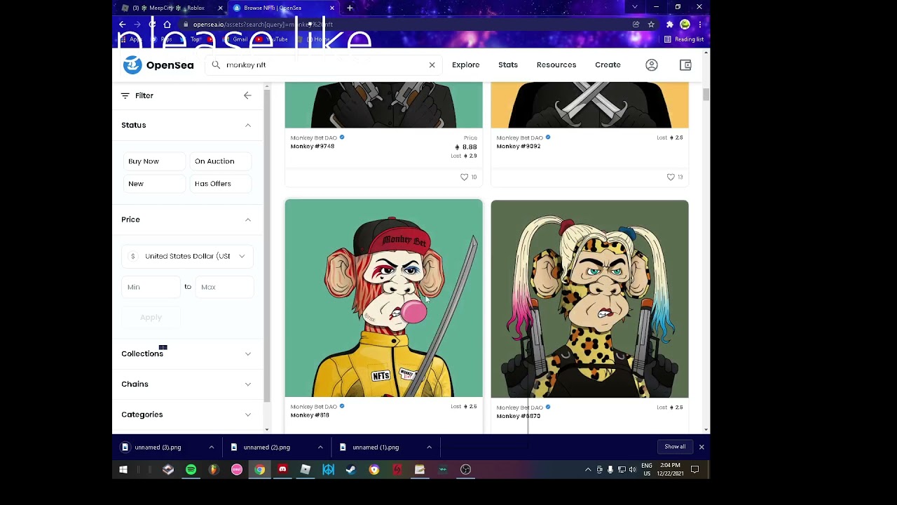Image resolution: width=897 pixels, height=505 pixels.
Task: Open the leopard-print pigtail monkey image
Action: tap(589, 299)
